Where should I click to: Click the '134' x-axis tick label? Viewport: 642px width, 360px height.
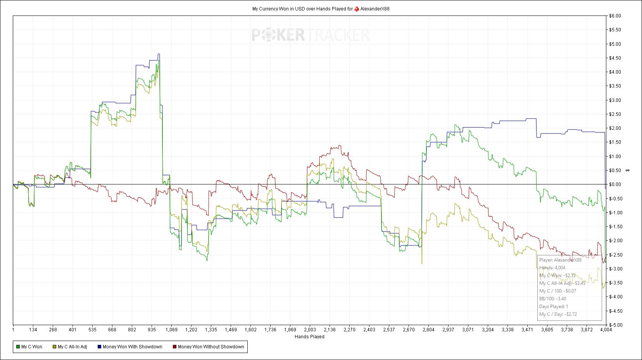[33, 330]
